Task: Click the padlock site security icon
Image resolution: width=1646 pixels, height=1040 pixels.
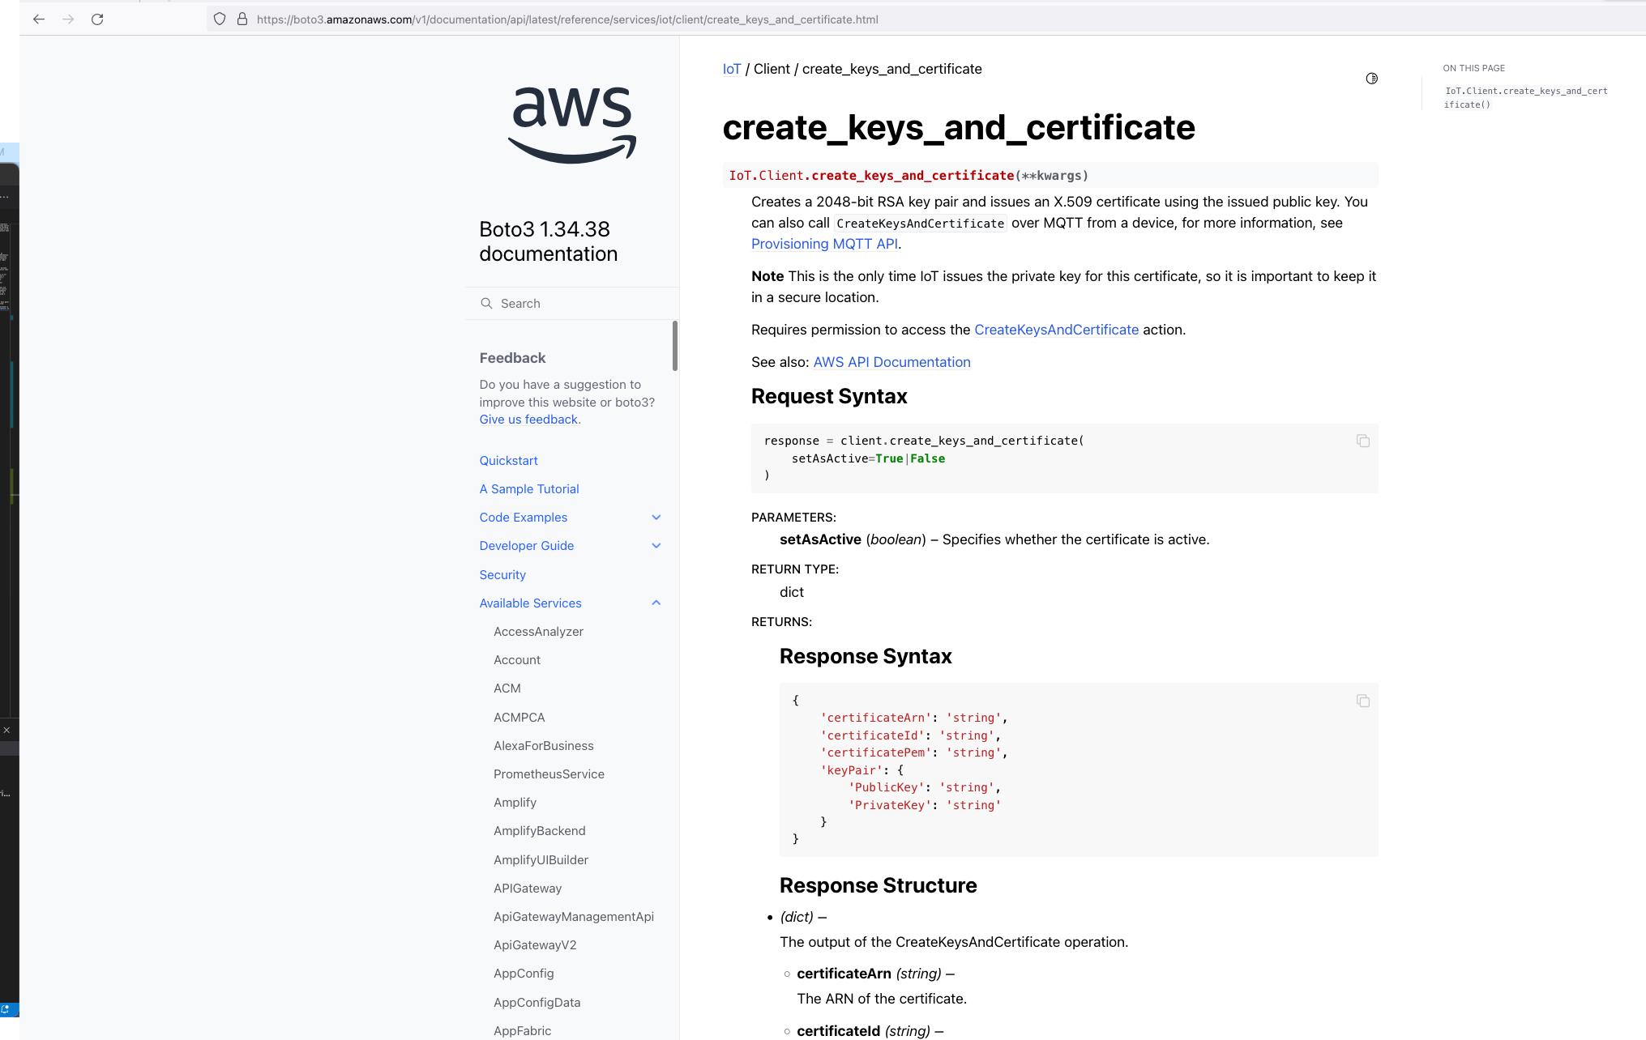Action: coord(242,19)
